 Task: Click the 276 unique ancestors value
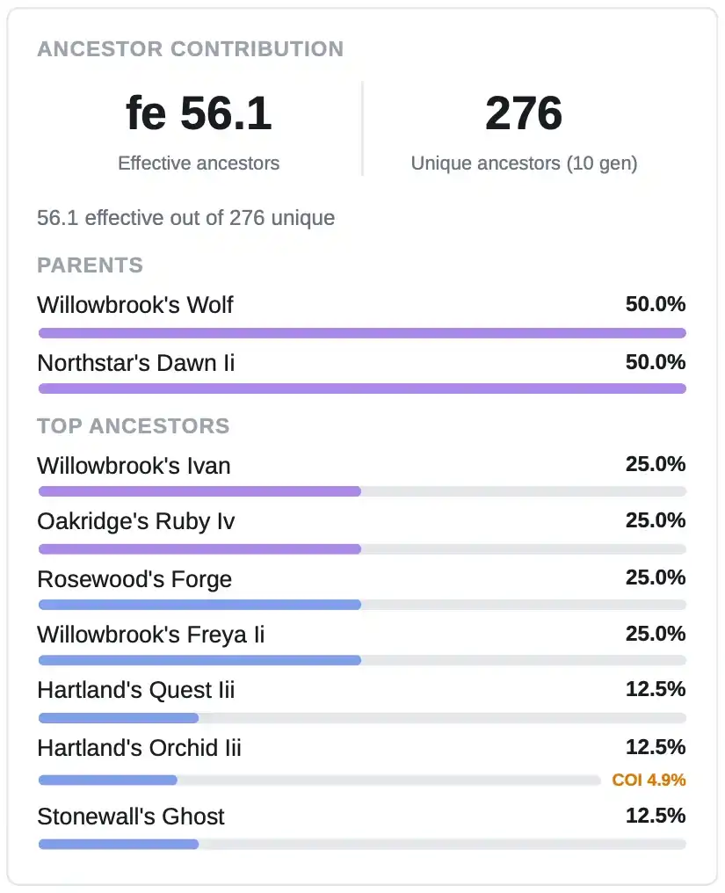coord(524,113)
